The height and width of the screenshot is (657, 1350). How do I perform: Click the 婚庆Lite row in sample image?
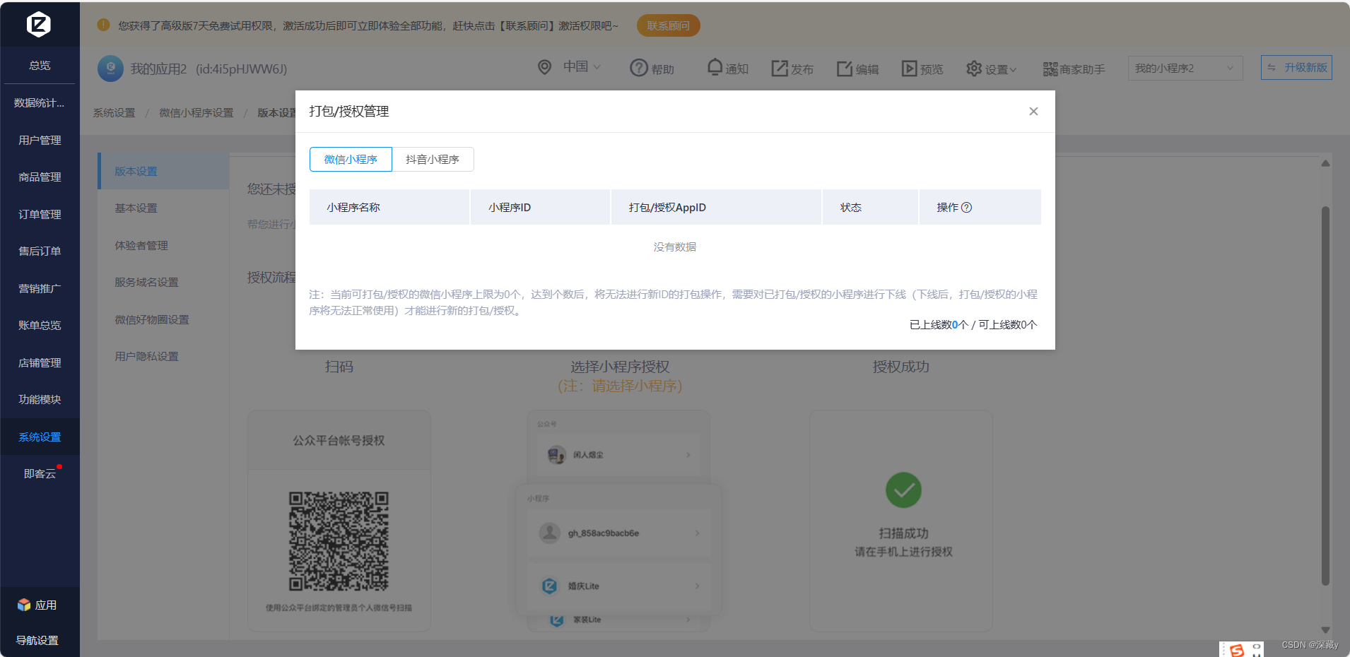click(x=619, y=586)
